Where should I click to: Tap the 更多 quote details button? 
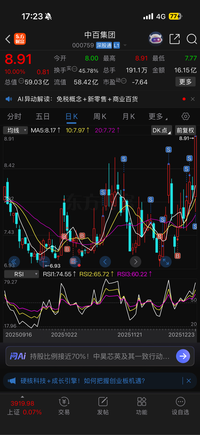(185, 82)
